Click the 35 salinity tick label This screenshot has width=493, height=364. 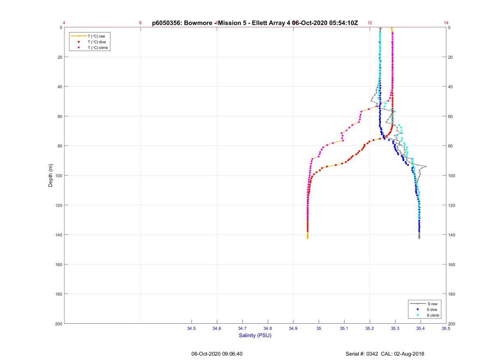[319, 328]
